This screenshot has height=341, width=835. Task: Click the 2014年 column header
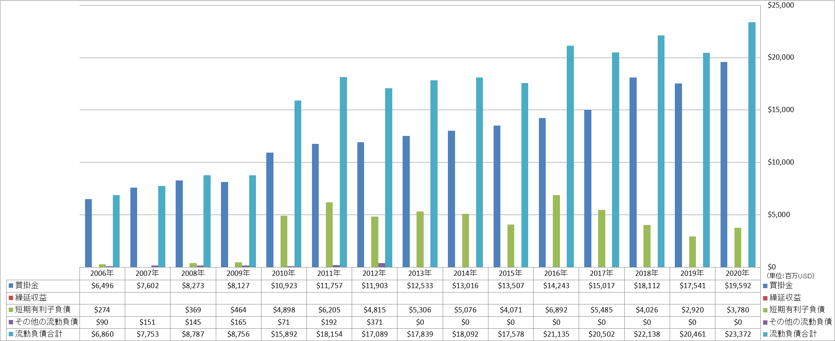[465, 273]
